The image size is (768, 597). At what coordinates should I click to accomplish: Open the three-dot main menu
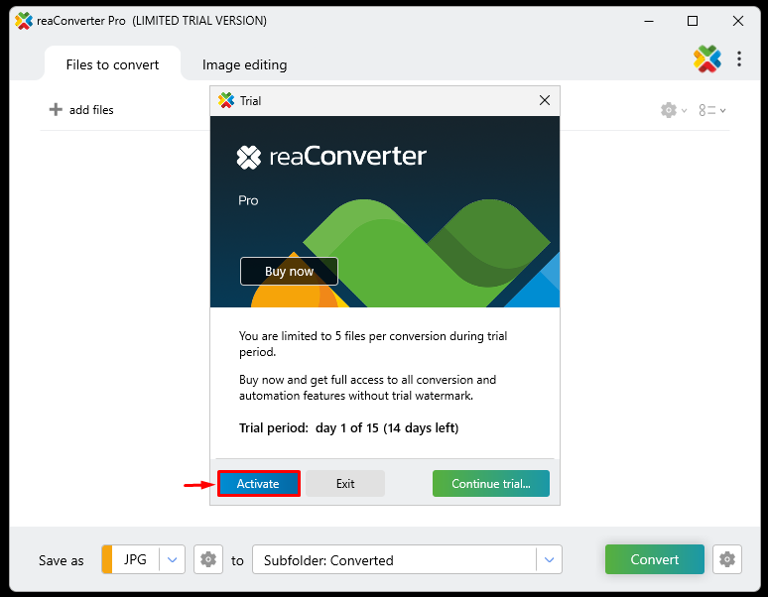pos(739,60)
